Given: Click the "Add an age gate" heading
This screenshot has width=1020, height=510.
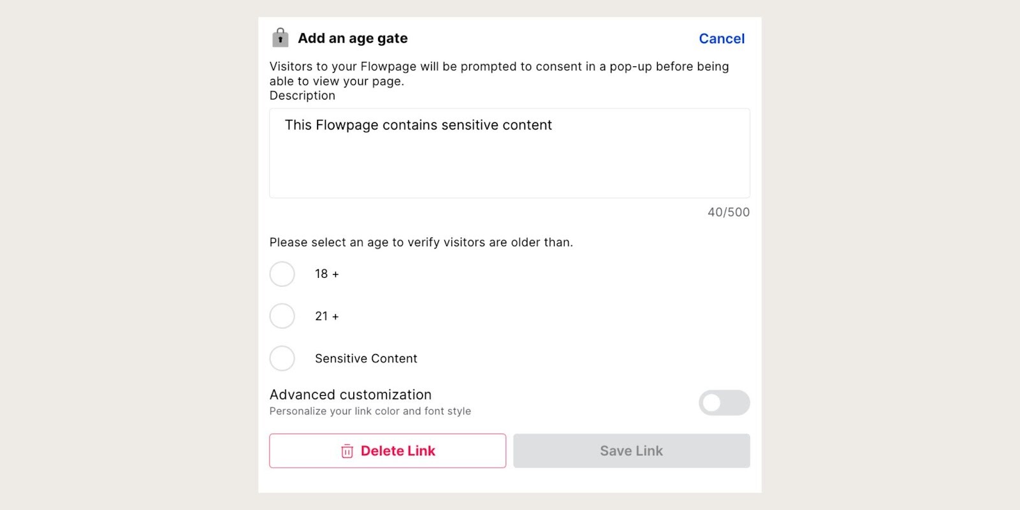Looking at the screenshot, I should (353, 38).
